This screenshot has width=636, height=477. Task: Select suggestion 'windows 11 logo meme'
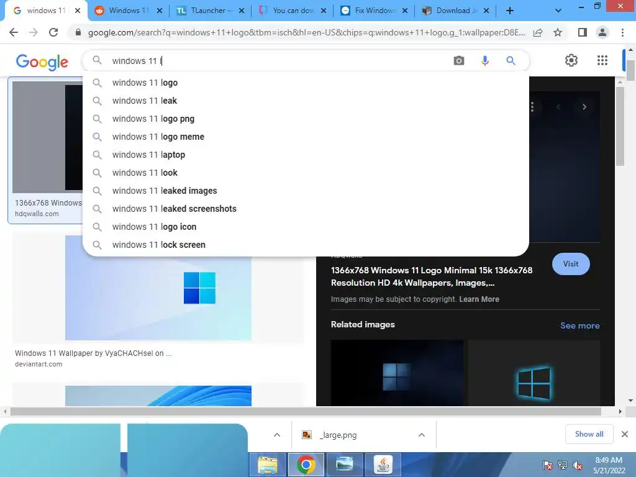[306, 137]
